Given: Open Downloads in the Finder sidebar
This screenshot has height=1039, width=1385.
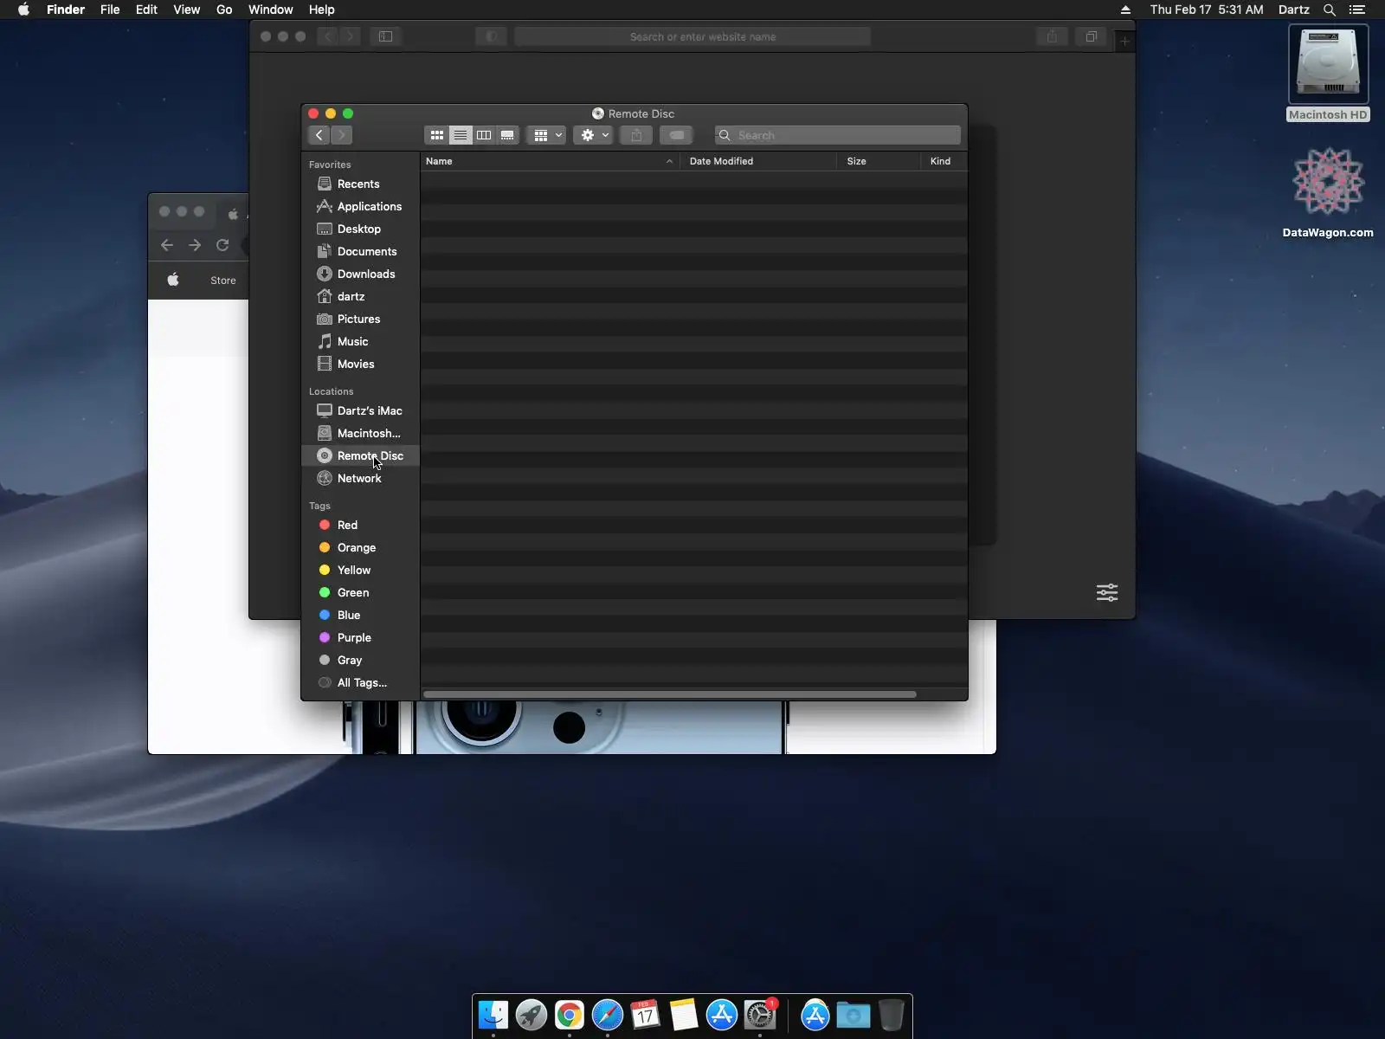Looking at the screenshot, I should (360, 274).
